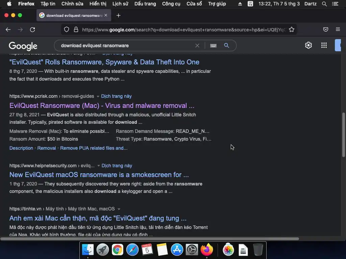Open the Chỉnh sửa menu

point(72,4)
